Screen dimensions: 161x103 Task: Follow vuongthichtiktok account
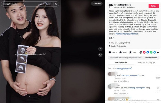click(154, 6)
